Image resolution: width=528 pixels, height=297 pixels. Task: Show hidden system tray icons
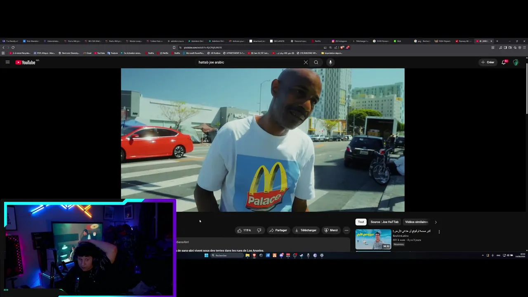tap(483, 255)
